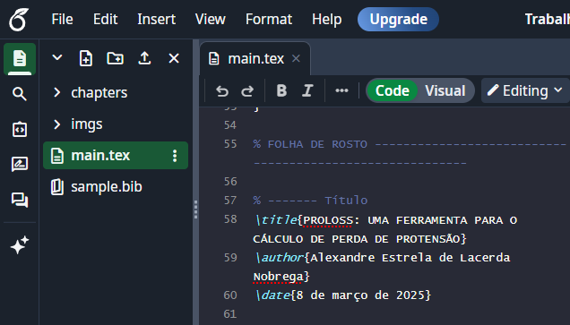Switch to Visual editor mode
Image resolution: width=570 pixels, height=325 pixels.
click(x=445, y=90)
